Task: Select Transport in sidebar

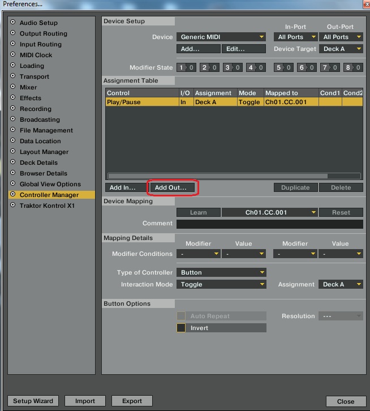Action: coord(35,76)
